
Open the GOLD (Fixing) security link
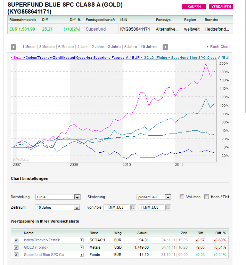(x=36, y=247)
